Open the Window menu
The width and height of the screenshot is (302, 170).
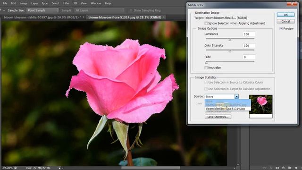(x=96, y=3)
